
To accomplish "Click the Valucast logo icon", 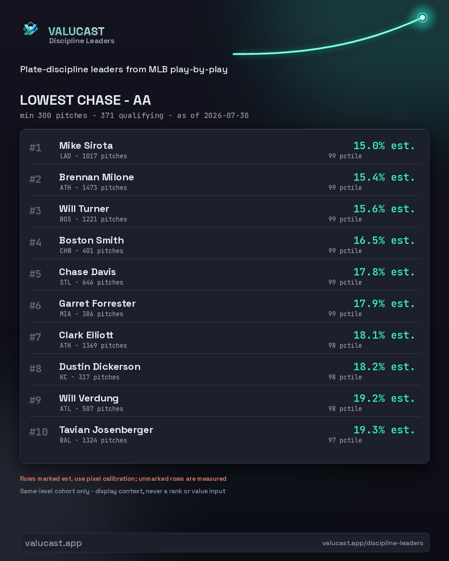I will [31, 29].
